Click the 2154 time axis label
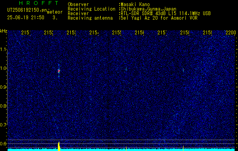 (x=94, y=32)
